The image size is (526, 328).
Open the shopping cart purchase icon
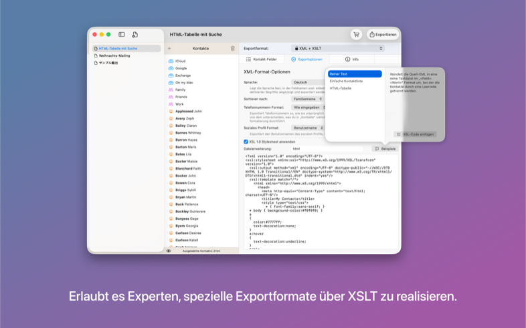(x=356, y=35)
